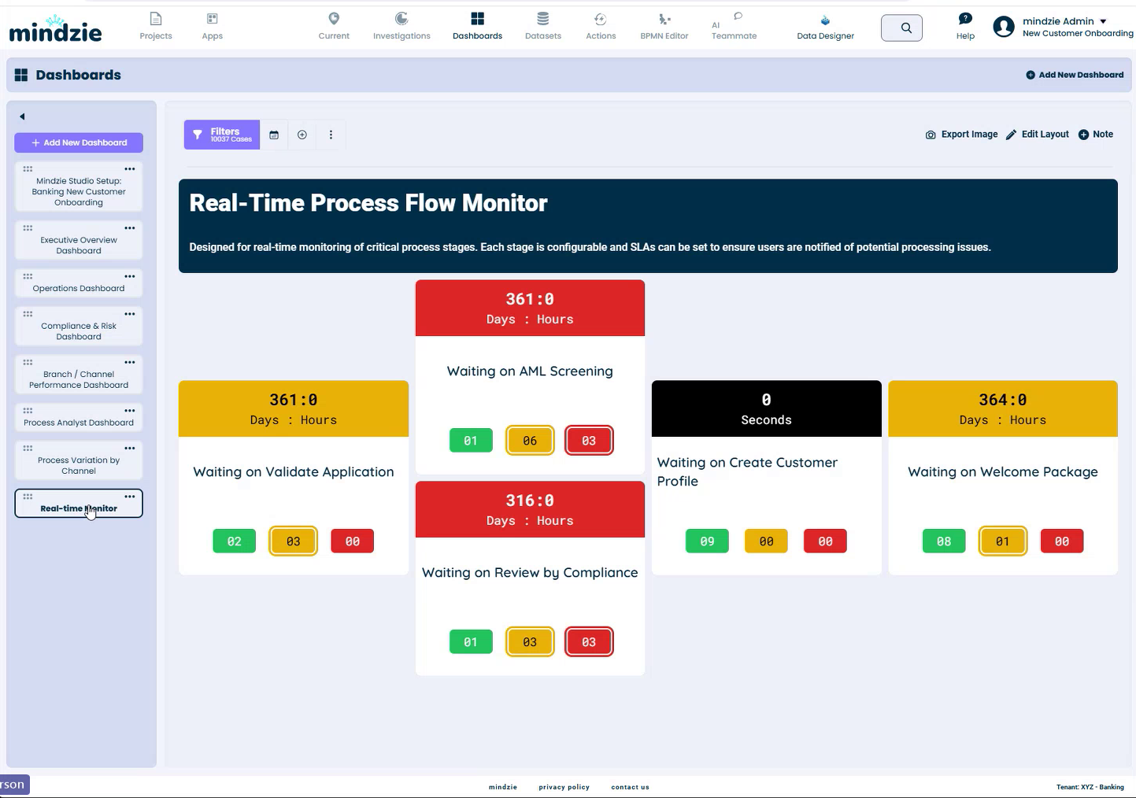The width and height of the screenshot is (1136, 798).
Task: Open options menu for Operations Dashboard
Action: tap(130, 276)
